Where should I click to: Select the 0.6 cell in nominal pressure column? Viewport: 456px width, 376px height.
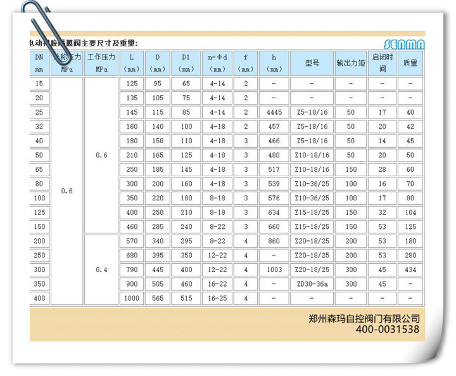coord(67,191)
